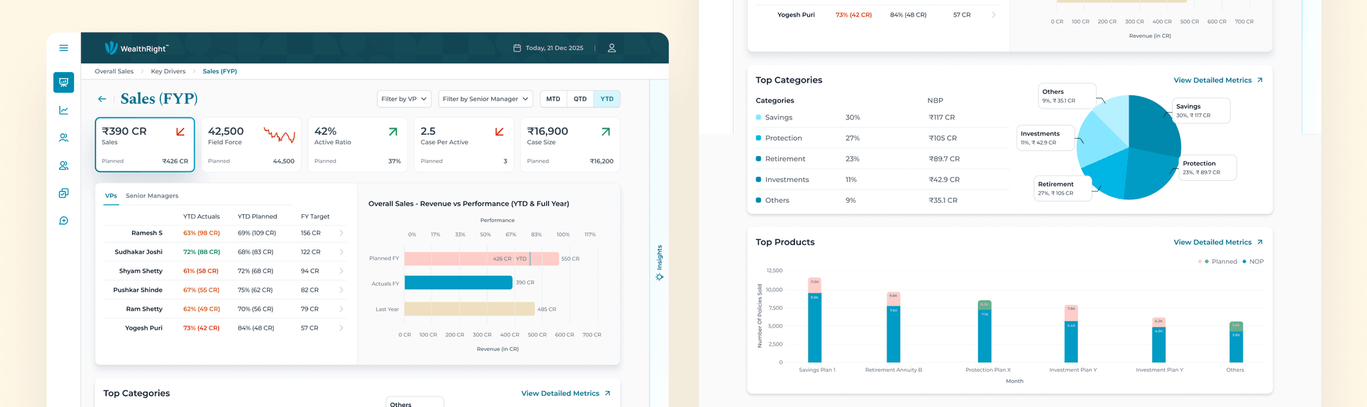Expand Yogesh Puri's chevron in the right-hand panel

tap(994, 15)
